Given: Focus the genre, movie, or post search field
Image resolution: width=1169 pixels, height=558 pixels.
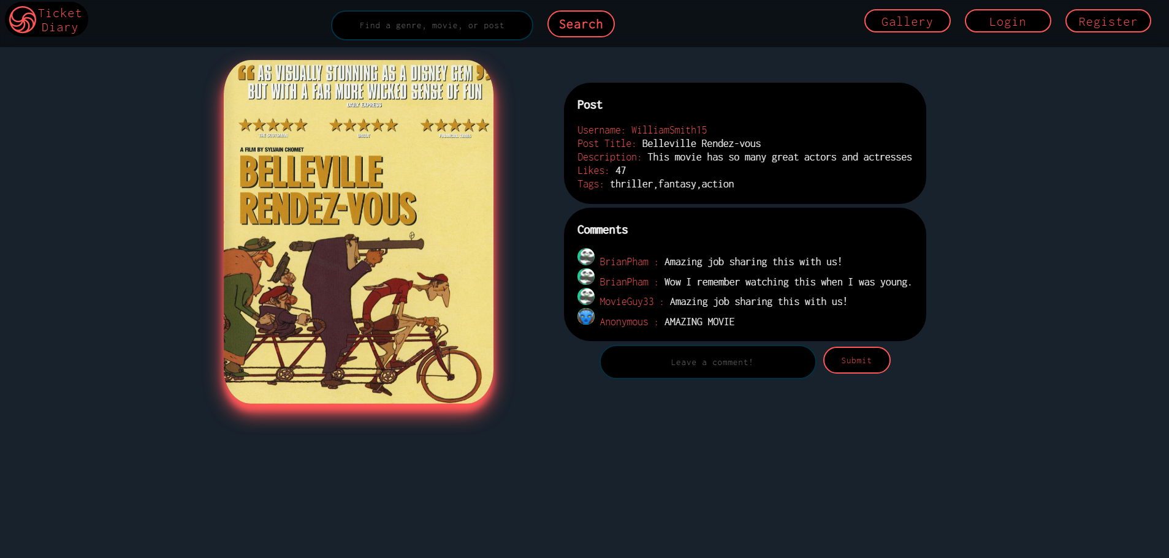Looking at the screenshot, I should click(432, 25).
